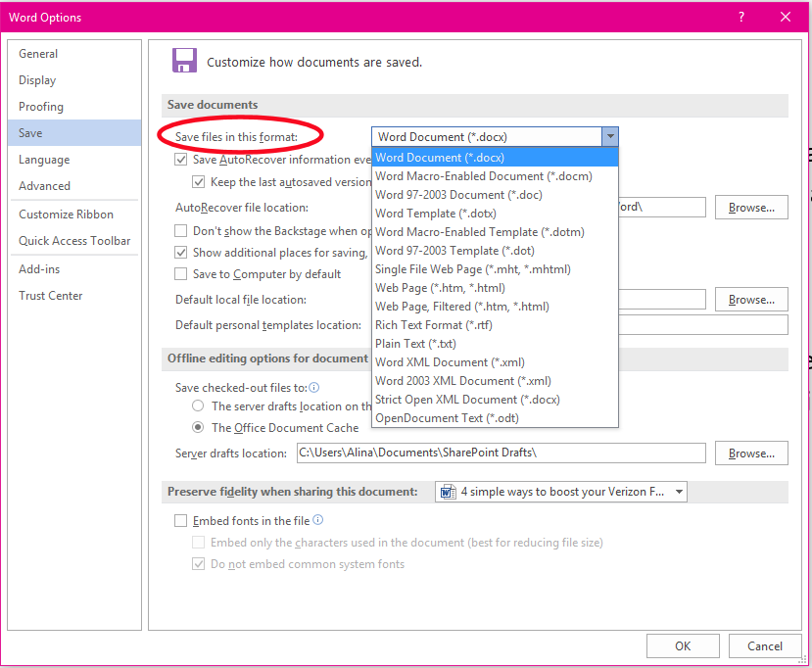Click the AutoRecover file location field

tap(662, 207)
